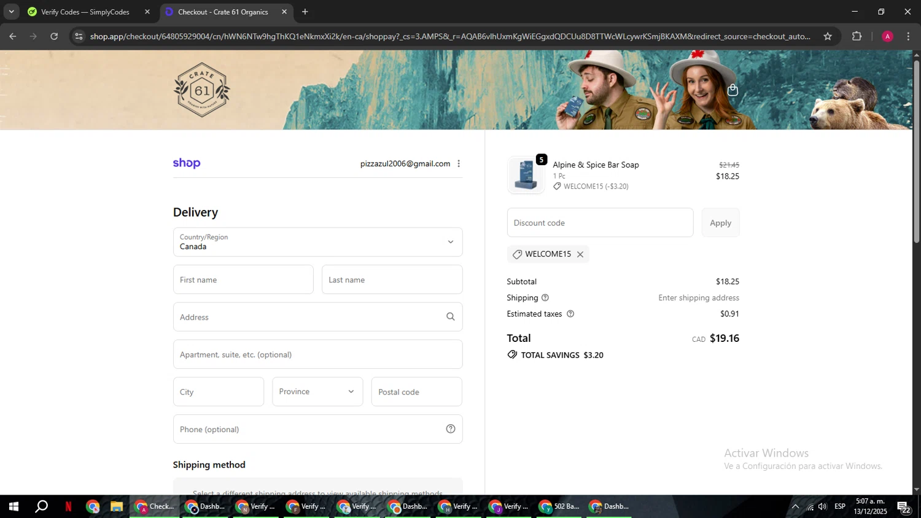The width and height of the screenshot is (921, 518).
Task: Show phone number help tooltip
Action: coord(451,429)
